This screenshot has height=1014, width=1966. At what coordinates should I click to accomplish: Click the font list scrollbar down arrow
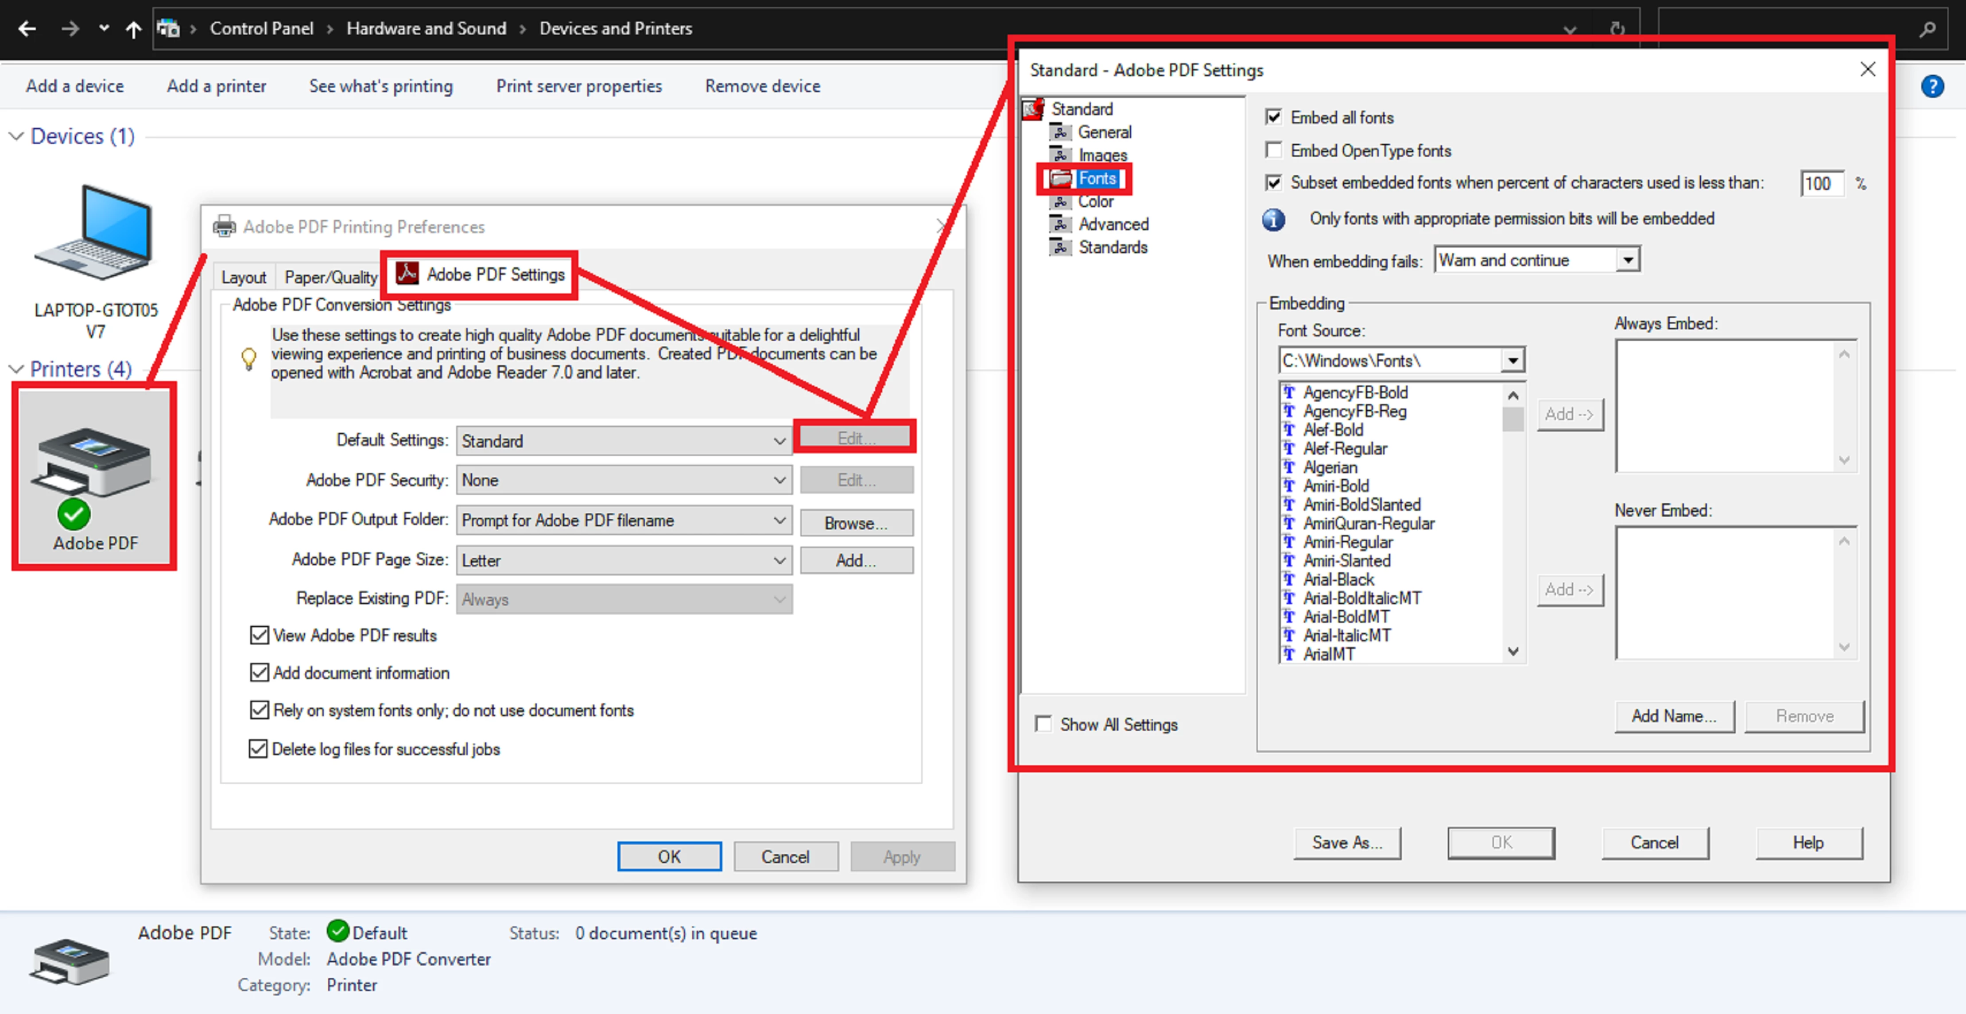[1512, 652]
